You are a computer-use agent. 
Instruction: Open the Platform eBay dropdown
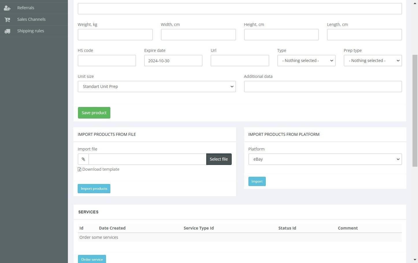pos(325,159)
